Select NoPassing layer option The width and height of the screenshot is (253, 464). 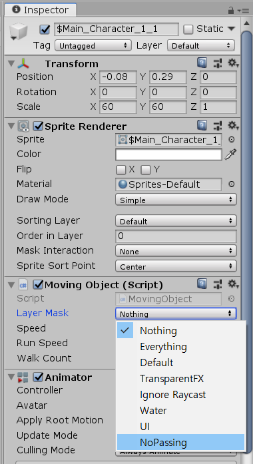(181, 443)
